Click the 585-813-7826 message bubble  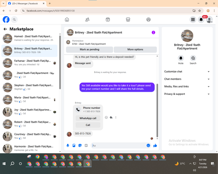(83, 134)
